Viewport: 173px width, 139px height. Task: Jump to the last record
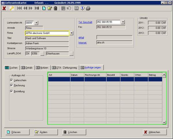(37, 8)
